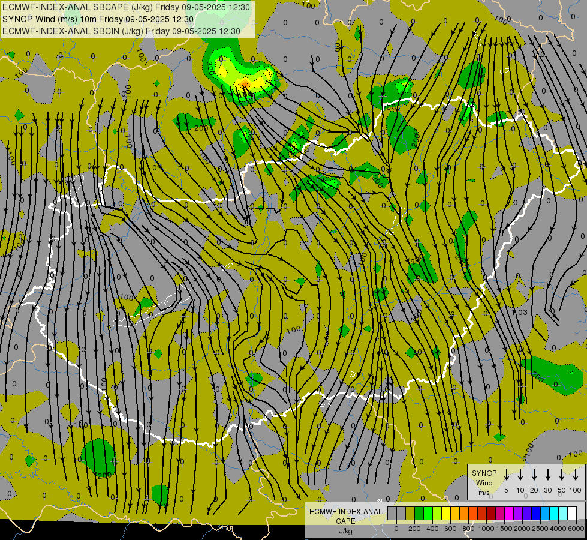Click the '50' label in wind legend
Viewport: 587px width, 540px height.
coord(562,490)
